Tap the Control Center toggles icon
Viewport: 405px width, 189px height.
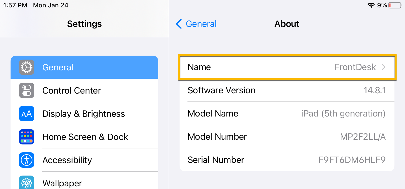27,90
